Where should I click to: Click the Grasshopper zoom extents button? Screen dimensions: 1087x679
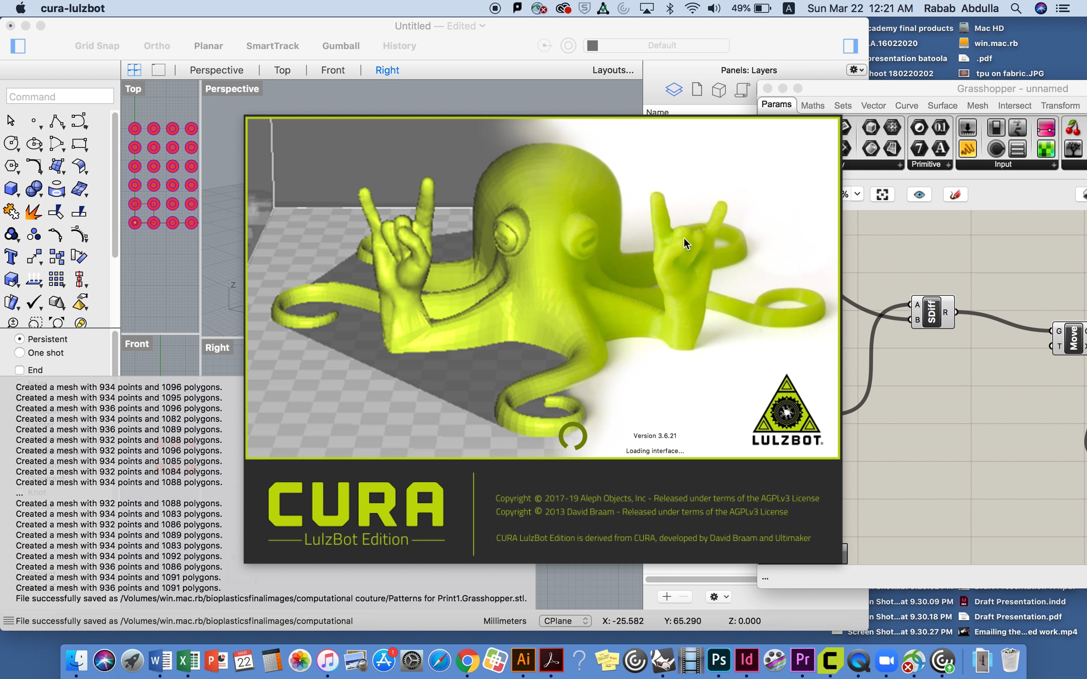click(x=882, y=195)
